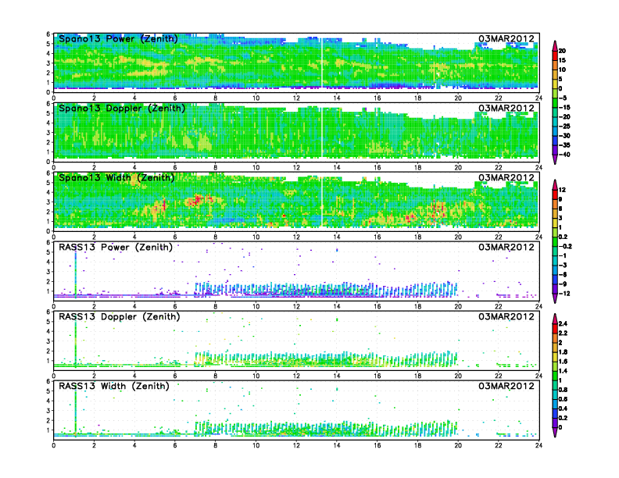Click hour 12 tick label under Spano13 Power plot
The height and width of the screenshot is (478, 619).
click(296, 98)
